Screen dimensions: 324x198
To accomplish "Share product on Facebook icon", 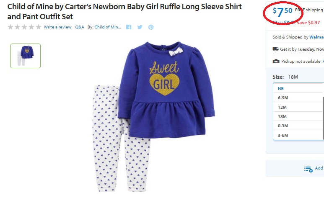I will (129, 27).
